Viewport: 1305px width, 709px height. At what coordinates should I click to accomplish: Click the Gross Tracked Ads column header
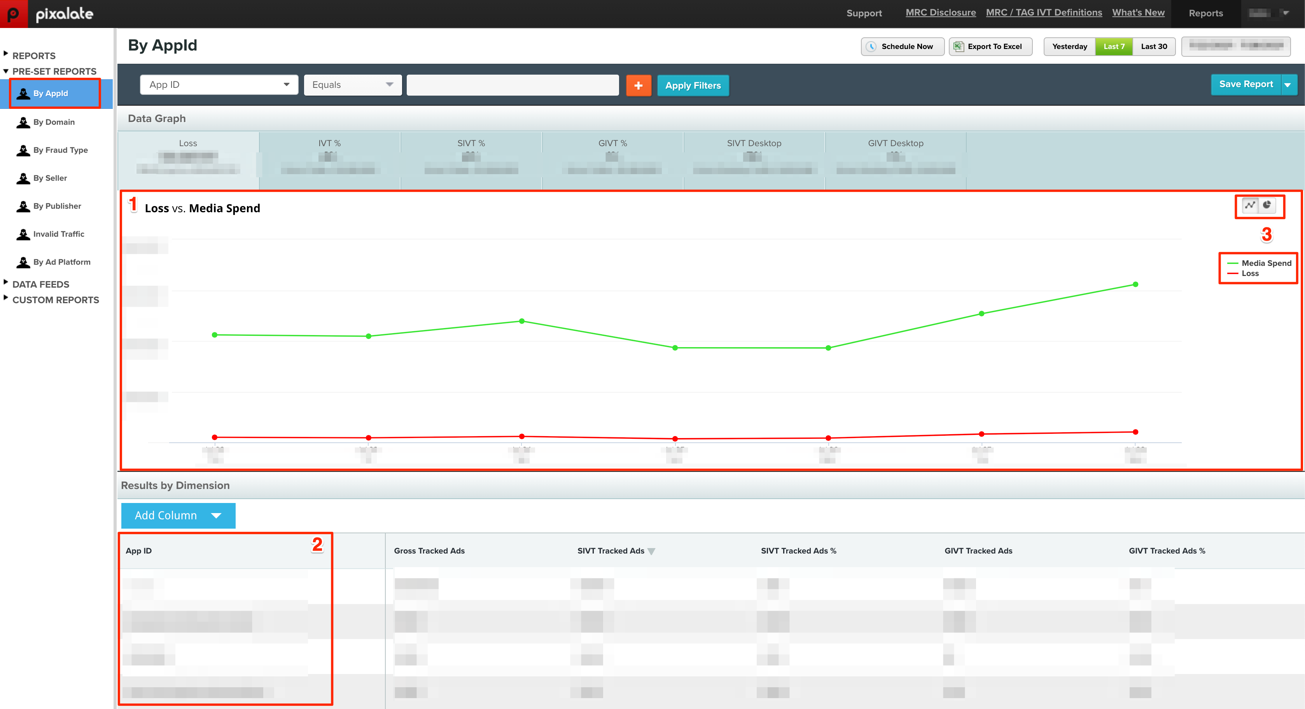tap(429, 551)
